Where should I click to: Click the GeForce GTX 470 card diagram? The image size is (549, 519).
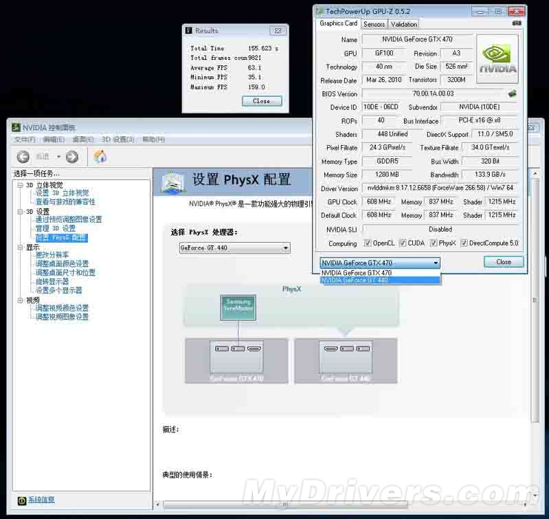[x=236, y=361]
